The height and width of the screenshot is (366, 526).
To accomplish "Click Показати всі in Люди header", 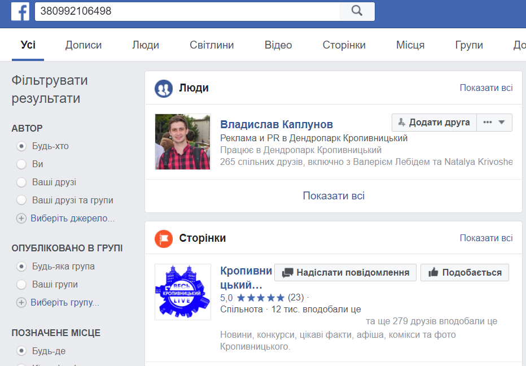I will point(486,88).
